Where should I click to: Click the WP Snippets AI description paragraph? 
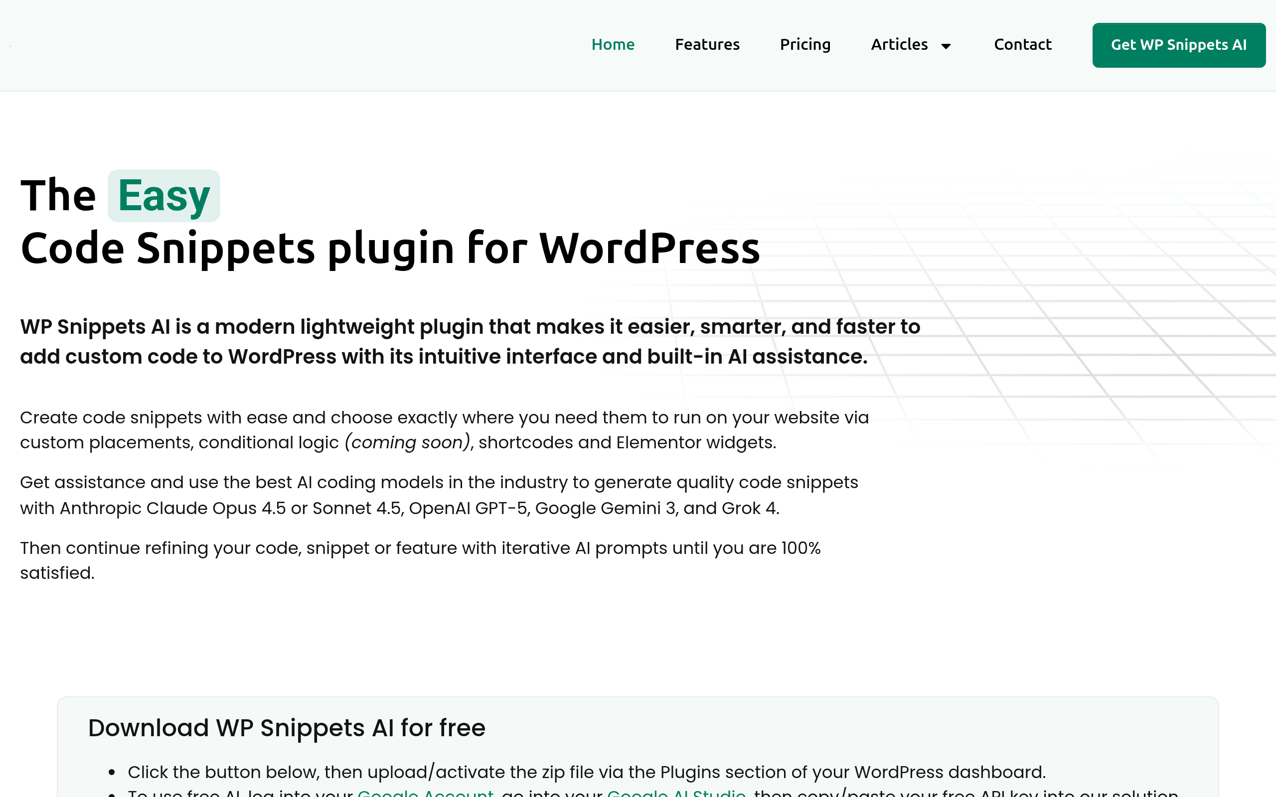469,342
